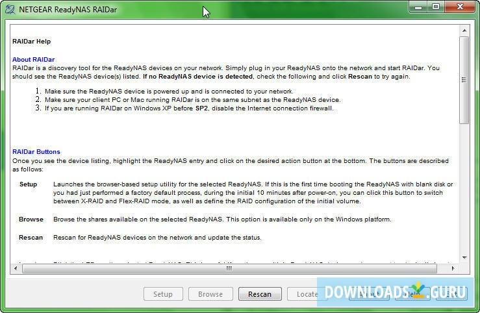This screenshot has height=313, width=480.
Task: Minimize the RAIDar window
Action: 418,7
